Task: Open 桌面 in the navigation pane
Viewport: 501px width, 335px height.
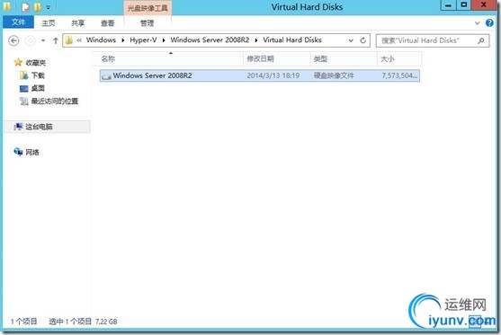Action: click(38, 88)
